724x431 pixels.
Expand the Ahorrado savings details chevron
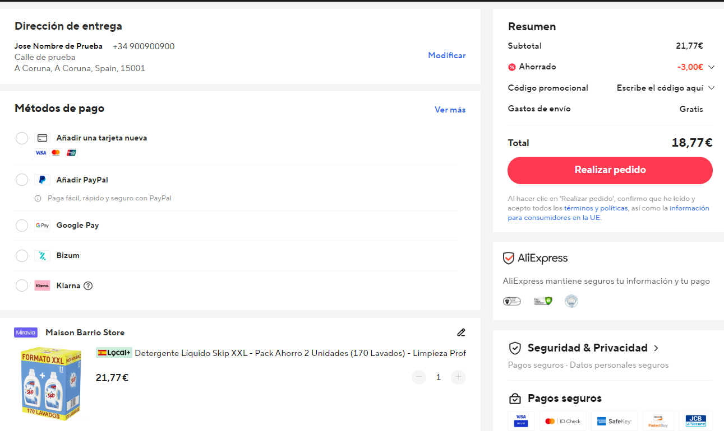711,67
